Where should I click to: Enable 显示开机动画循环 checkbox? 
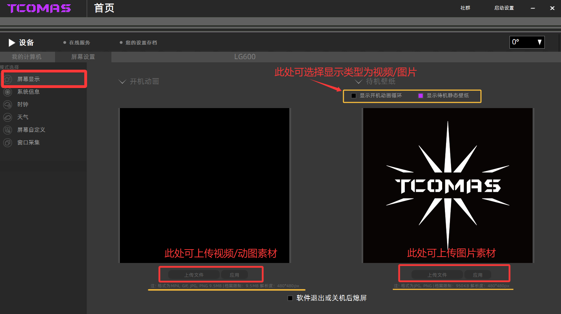pyautogui.click(x=354, y=96)
